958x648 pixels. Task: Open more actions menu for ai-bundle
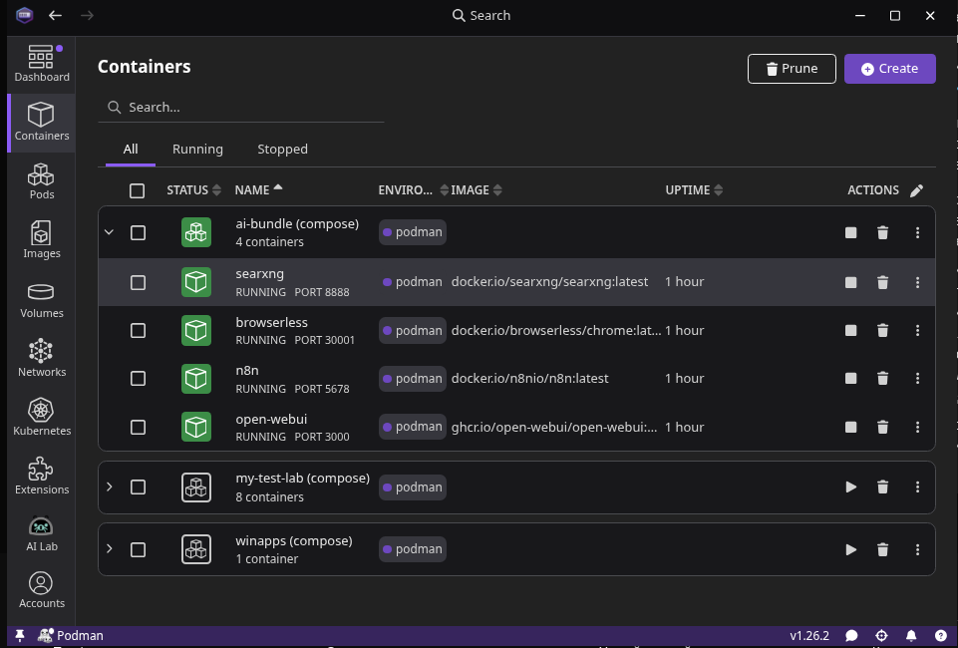point(917,232)
